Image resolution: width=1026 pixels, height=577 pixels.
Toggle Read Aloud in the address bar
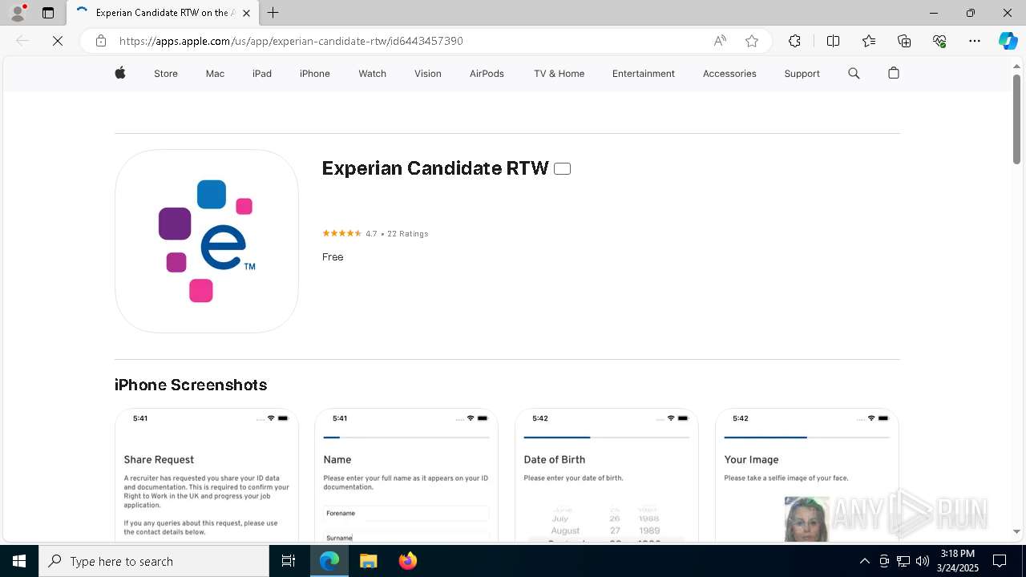point(720,41)
